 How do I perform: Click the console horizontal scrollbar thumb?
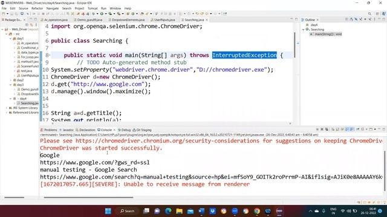88,197
